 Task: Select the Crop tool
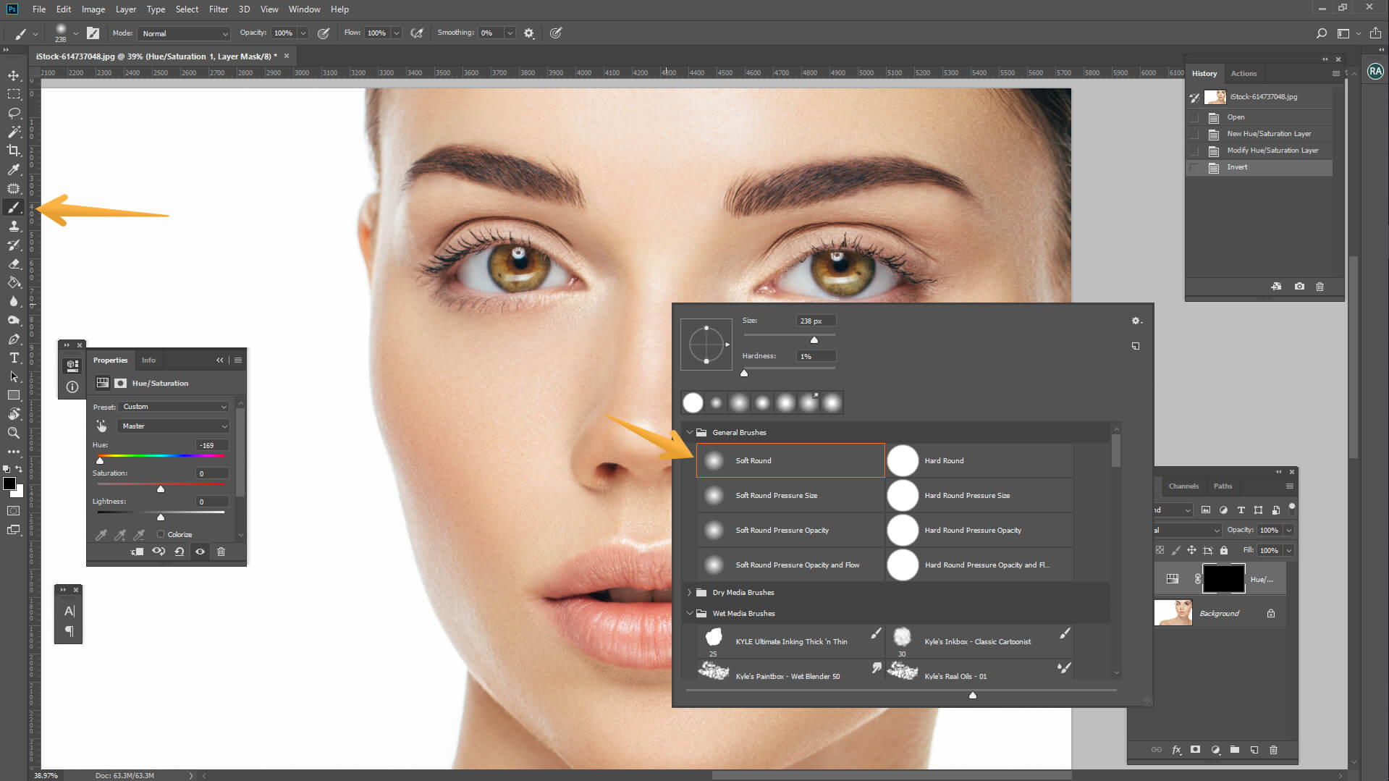coord(13,151)
